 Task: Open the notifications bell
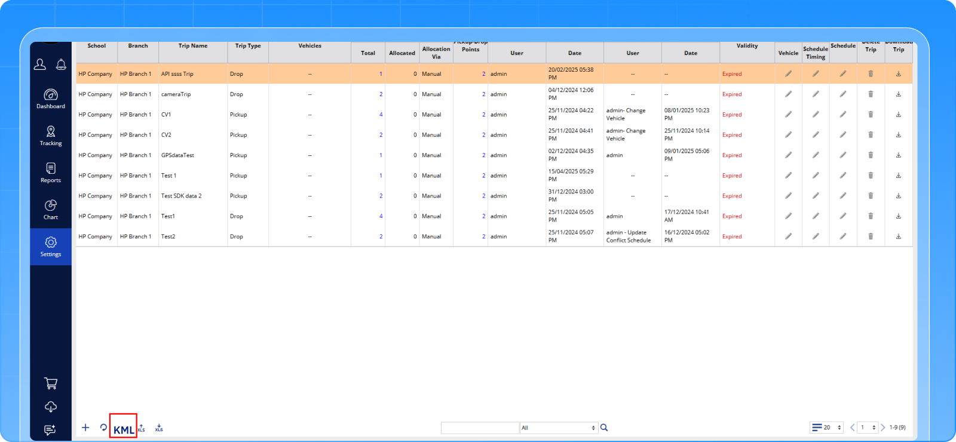click(61, 65)
